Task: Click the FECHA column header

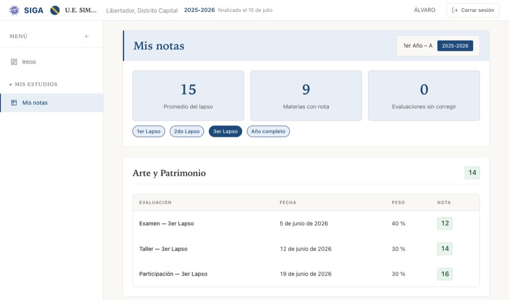Action: click(x=288, y=203)
